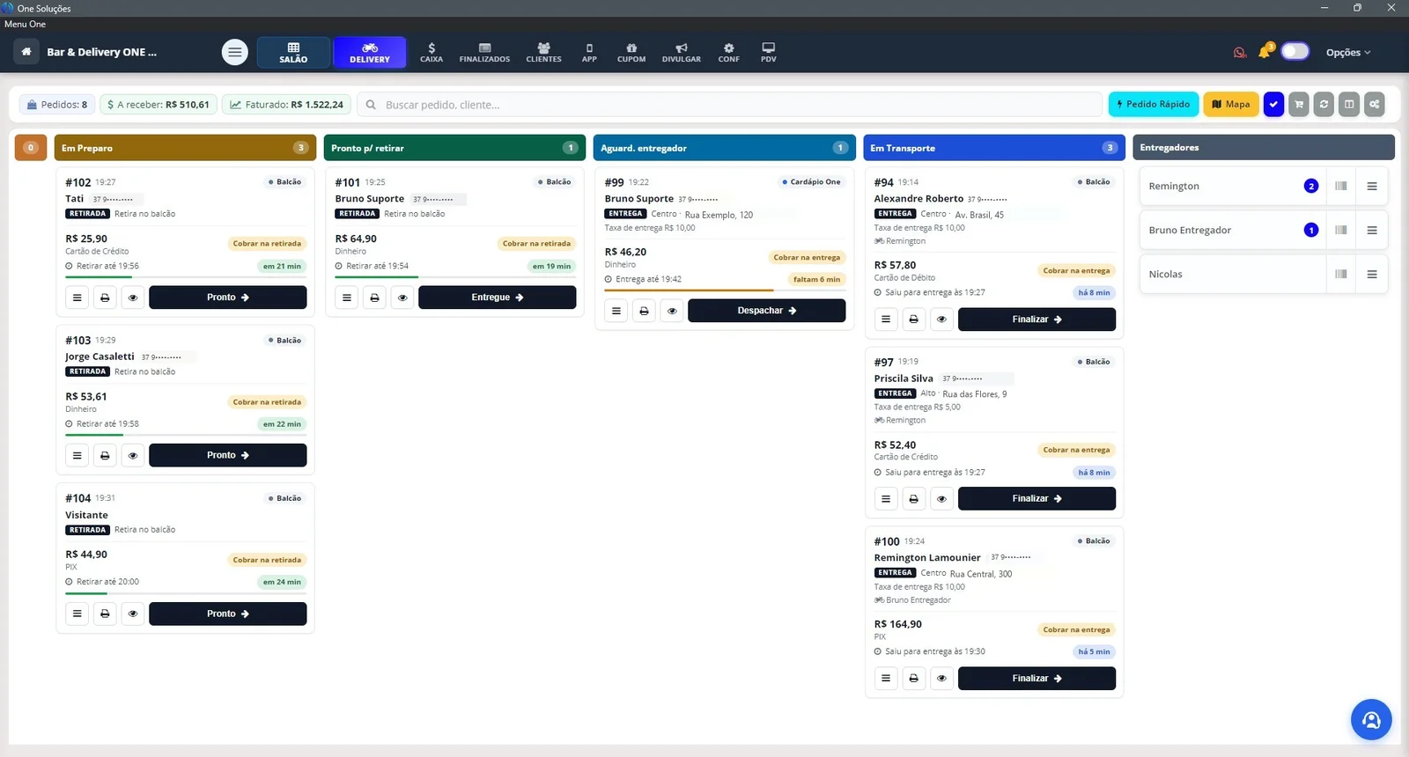Open the floating support headset button
The height and width of the screenshot is (757, 1409).
pyautogui.click(x=1371, y=720)
